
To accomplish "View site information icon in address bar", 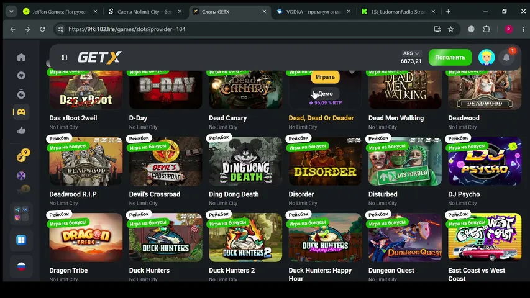I will (x=60, y=29).
